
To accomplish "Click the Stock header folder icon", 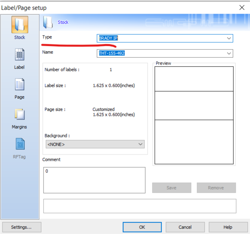I will (48, 22).
